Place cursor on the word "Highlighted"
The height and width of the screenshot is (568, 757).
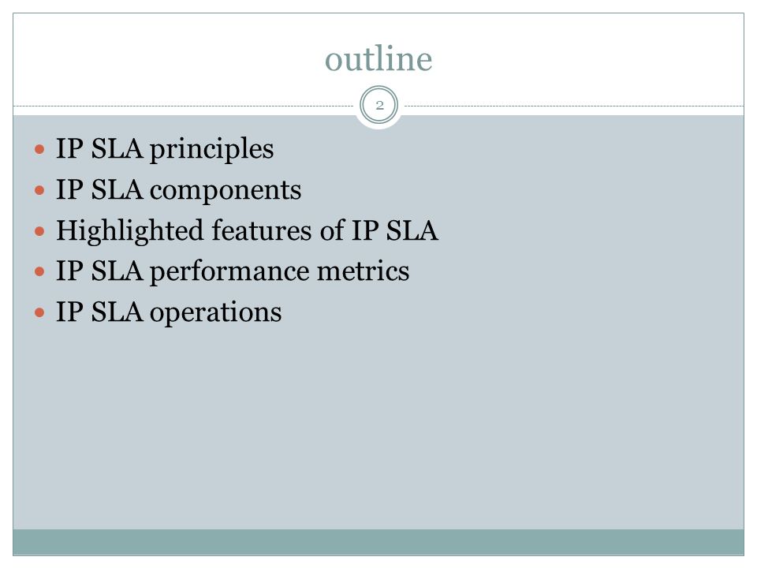(129, 231)
